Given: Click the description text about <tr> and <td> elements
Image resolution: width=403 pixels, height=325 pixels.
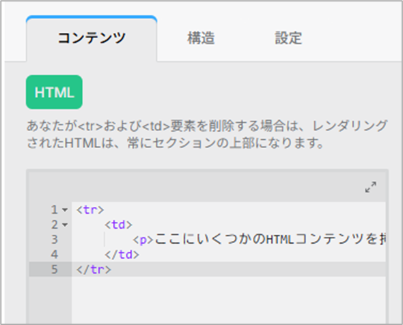Looking at the screenshot, I should click(x=207, y=135).
